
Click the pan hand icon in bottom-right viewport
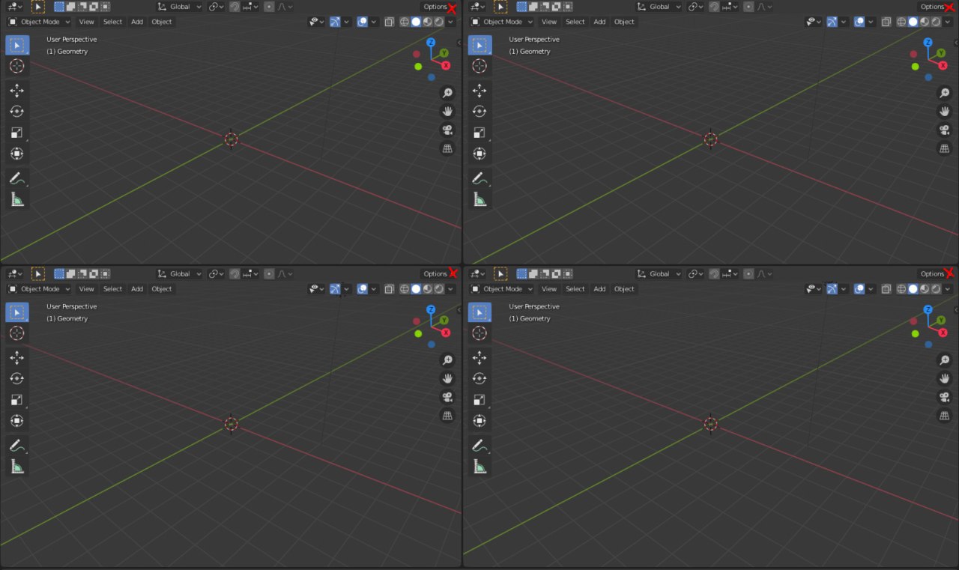[945, 379]
